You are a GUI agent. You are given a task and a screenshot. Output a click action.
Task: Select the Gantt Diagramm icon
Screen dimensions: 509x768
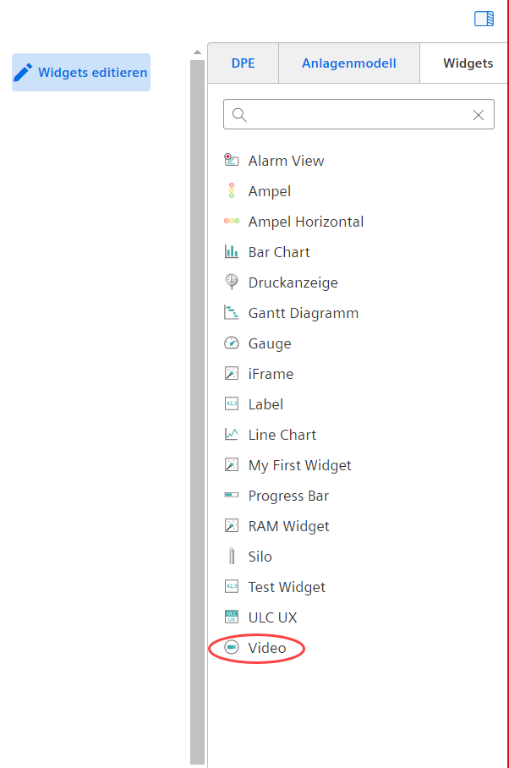tap(231, 313)
